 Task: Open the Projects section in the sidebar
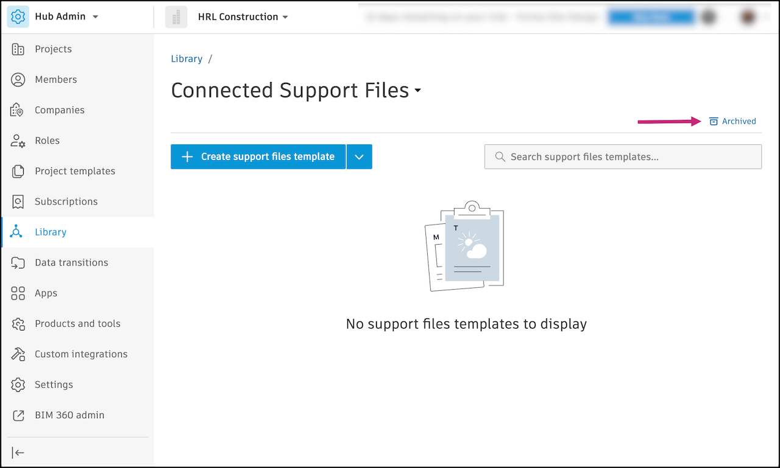pyautogui.click(x=54, y=49)
